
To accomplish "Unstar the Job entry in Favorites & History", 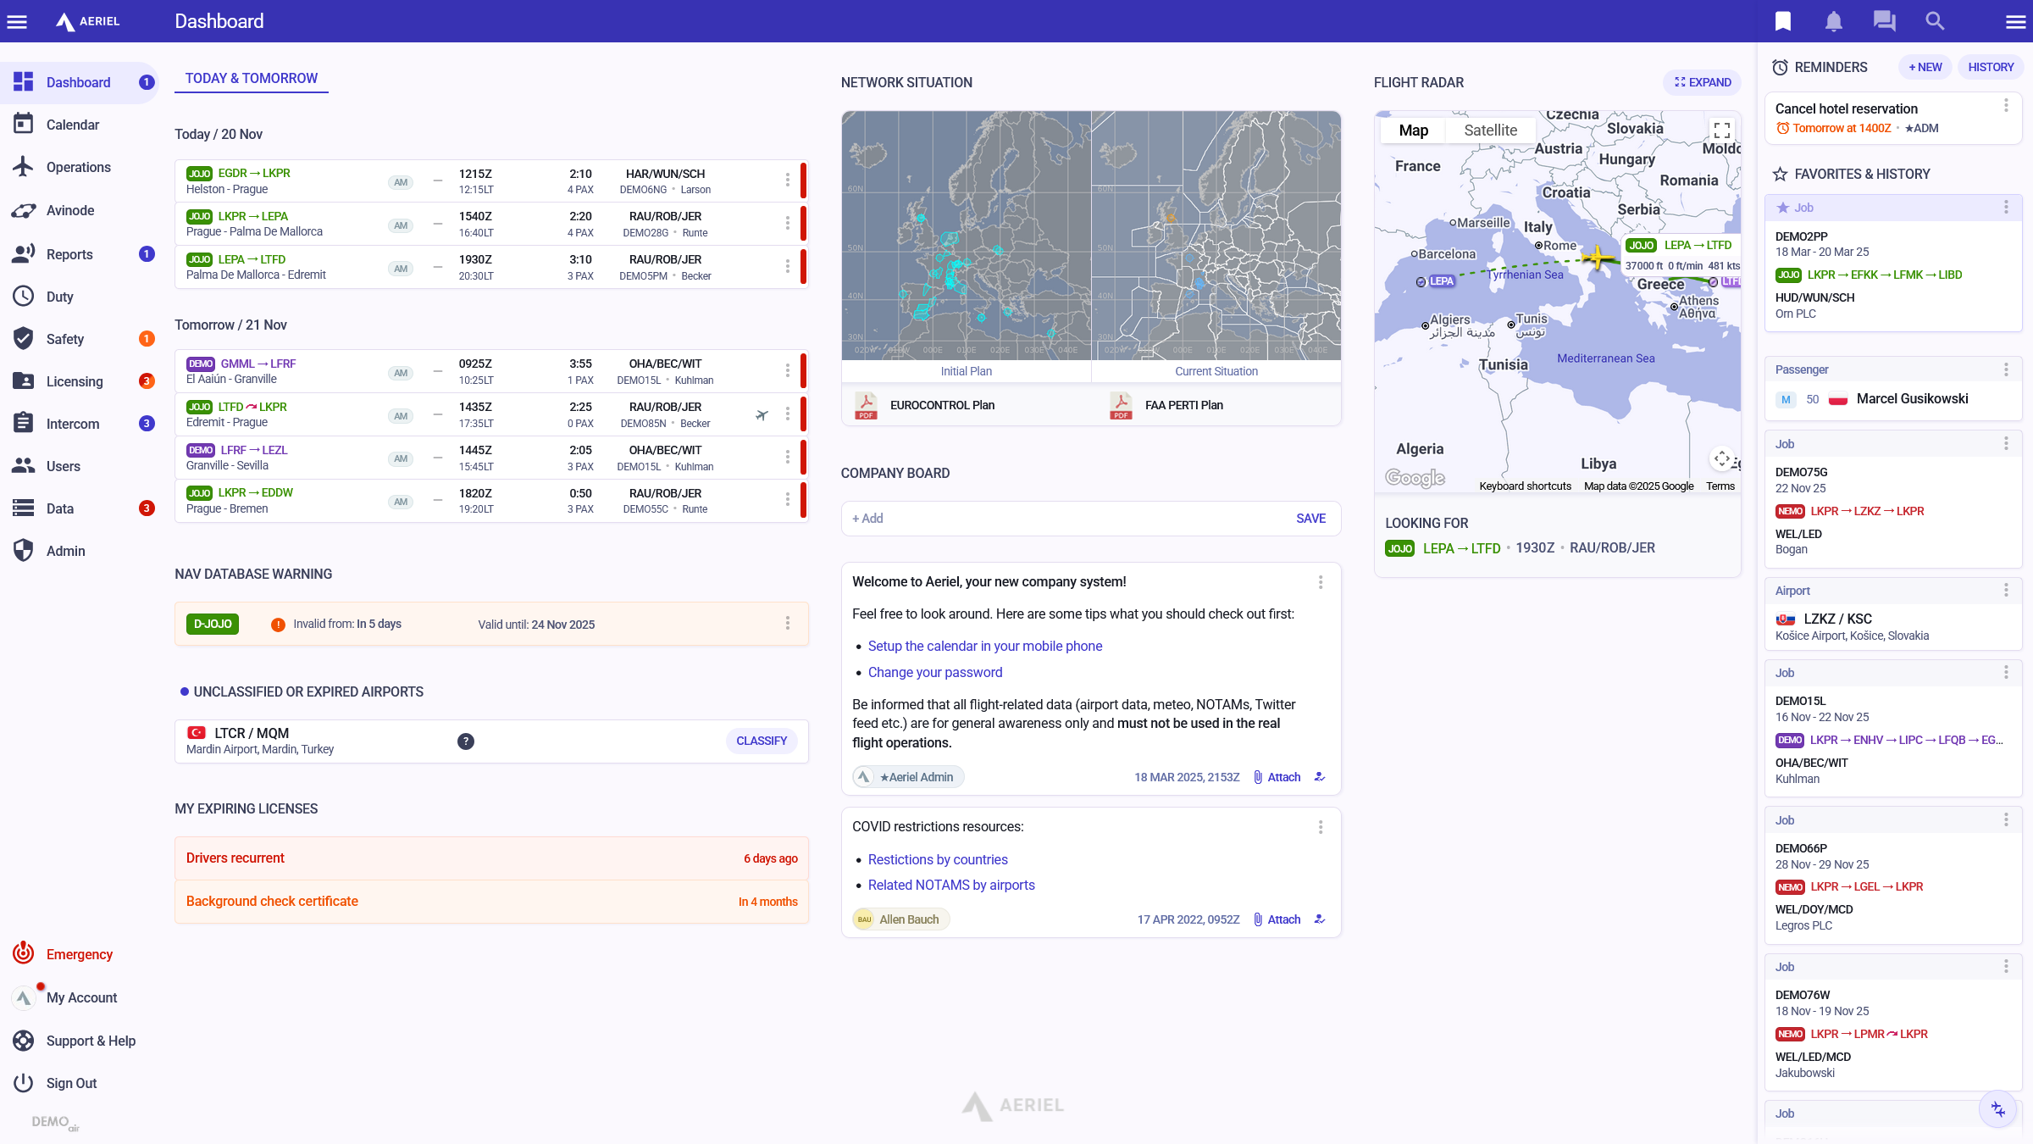I will coord(1783,207).
